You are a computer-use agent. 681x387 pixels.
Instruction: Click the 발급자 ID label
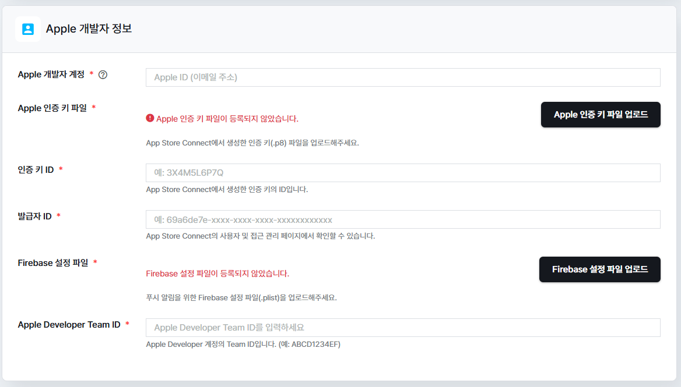pyautogui.click(x=35, y=216)
